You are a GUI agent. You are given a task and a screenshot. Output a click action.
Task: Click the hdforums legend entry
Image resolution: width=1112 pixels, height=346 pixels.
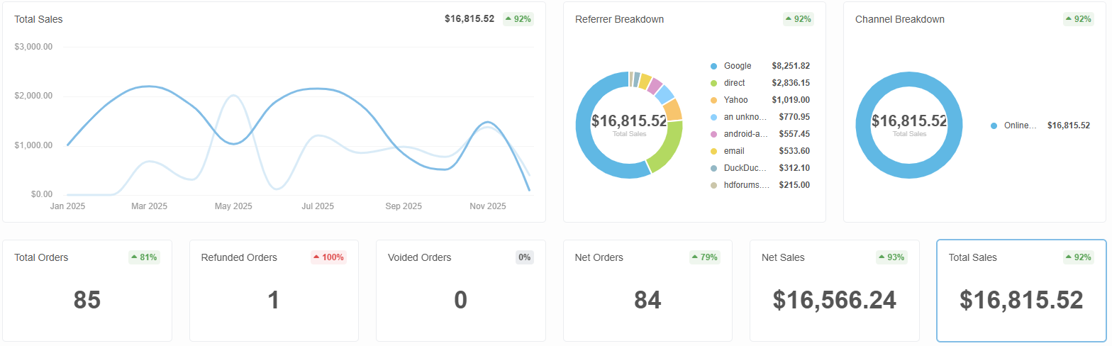tap(760, 185)
